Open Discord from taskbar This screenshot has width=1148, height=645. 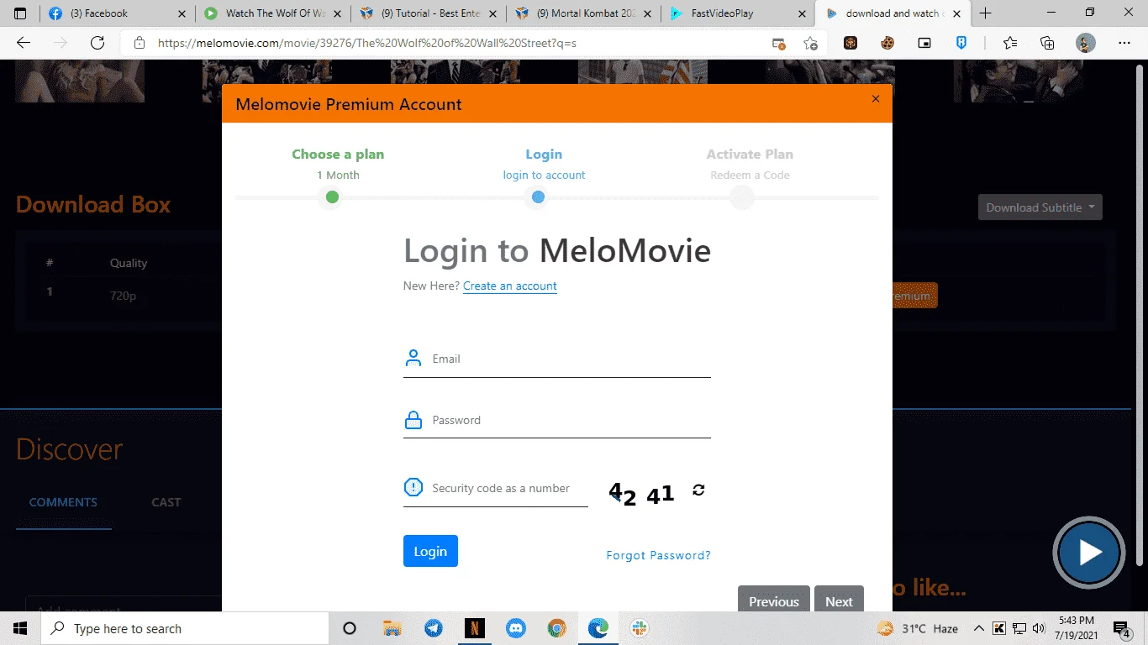tap(516, 628)
